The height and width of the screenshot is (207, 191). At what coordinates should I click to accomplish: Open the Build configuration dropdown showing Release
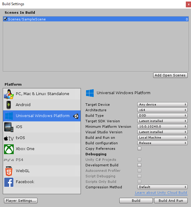162,143
